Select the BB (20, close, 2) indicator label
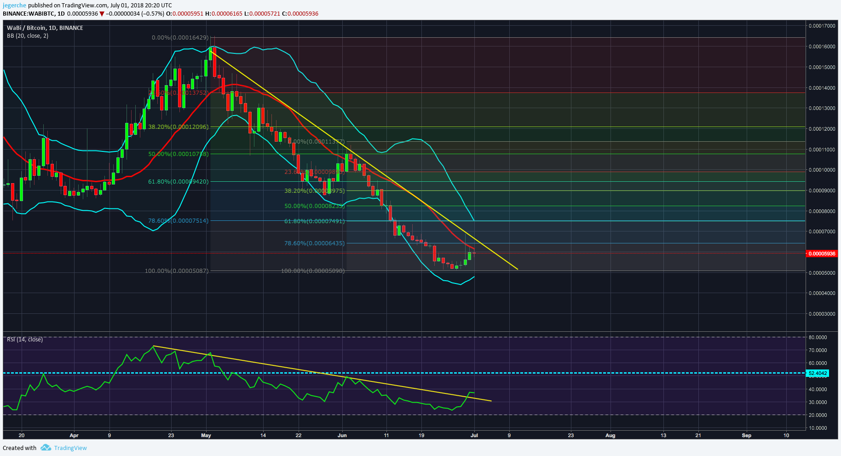 click(28, 36)
